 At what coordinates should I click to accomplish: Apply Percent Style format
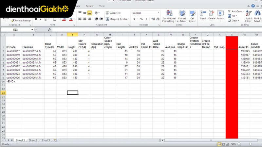click(141, 19)
